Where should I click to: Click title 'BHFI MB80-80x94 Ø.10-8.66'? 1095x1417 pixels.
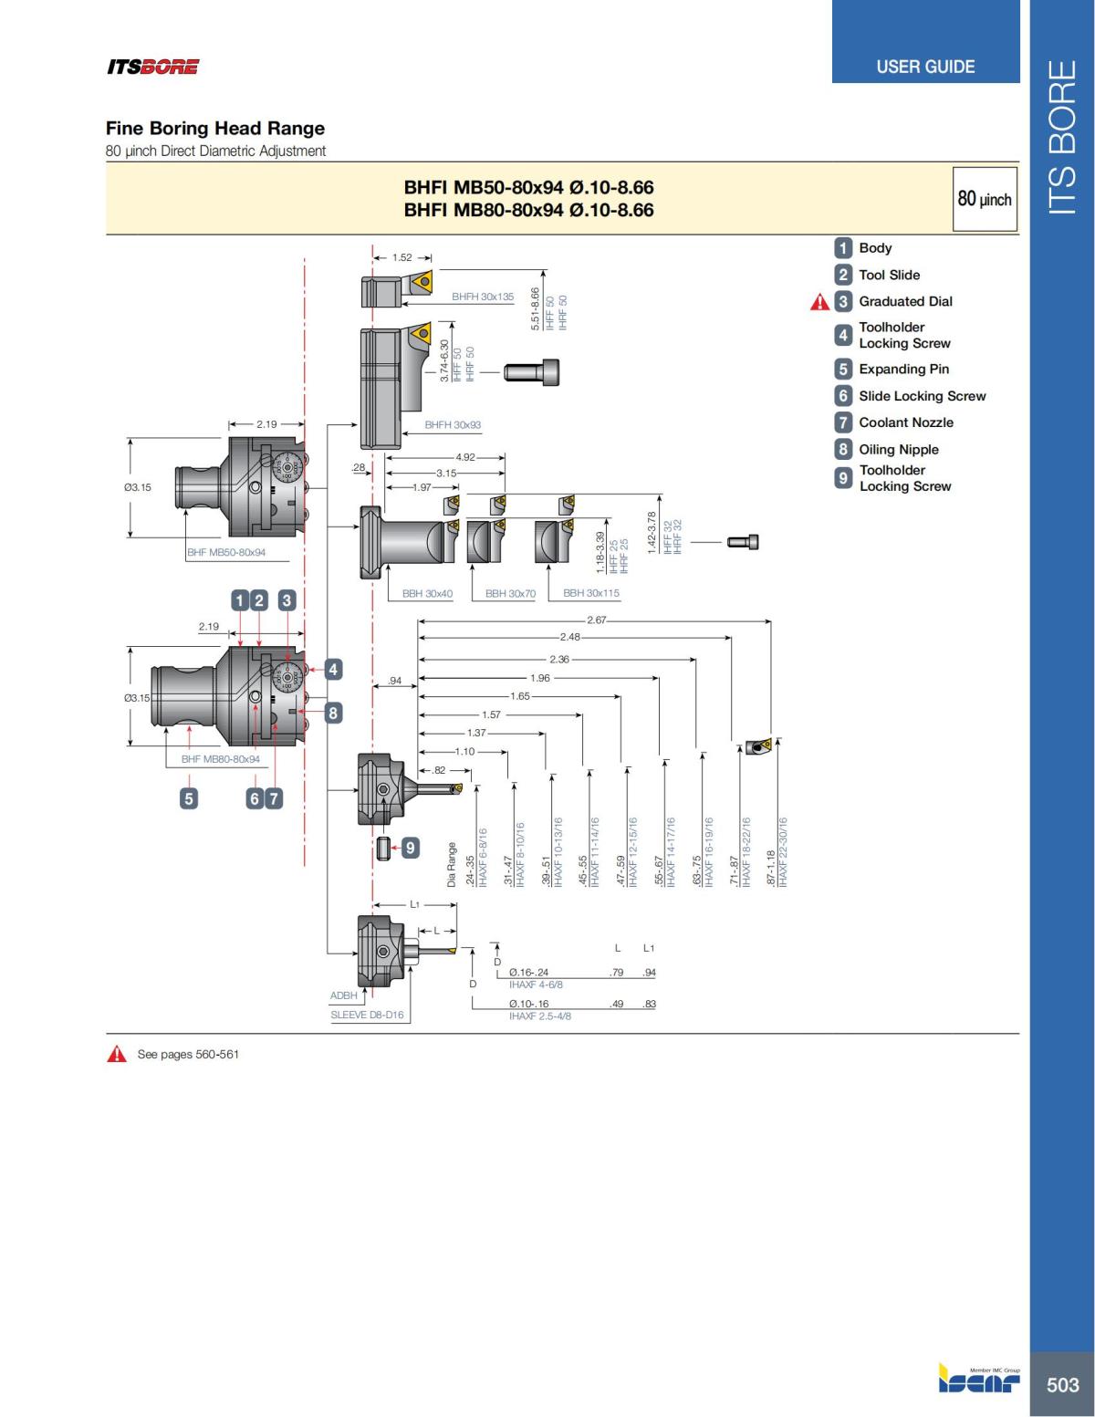click(x=528, y=210)
